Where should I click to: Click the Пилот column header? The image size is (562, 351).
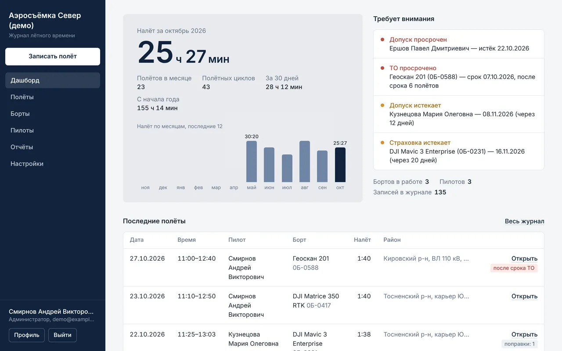point(237,240)
